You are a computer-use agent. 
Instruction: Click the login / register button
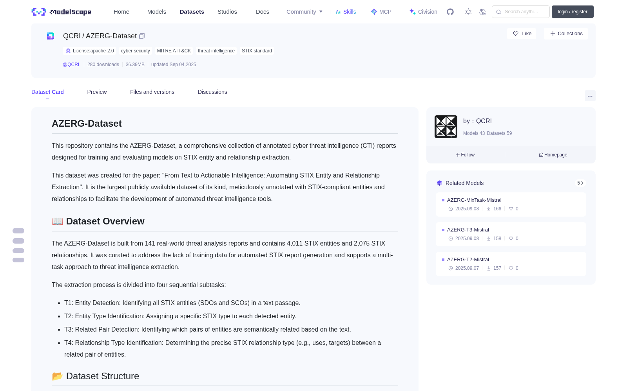[573, 12]
